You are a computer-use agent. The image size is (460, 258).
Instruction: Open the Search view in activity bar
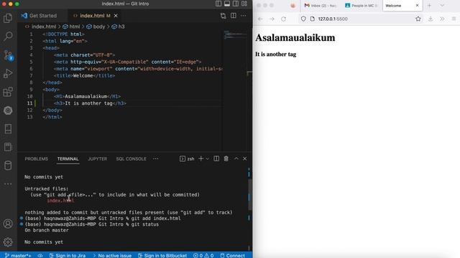click(8, 37)
